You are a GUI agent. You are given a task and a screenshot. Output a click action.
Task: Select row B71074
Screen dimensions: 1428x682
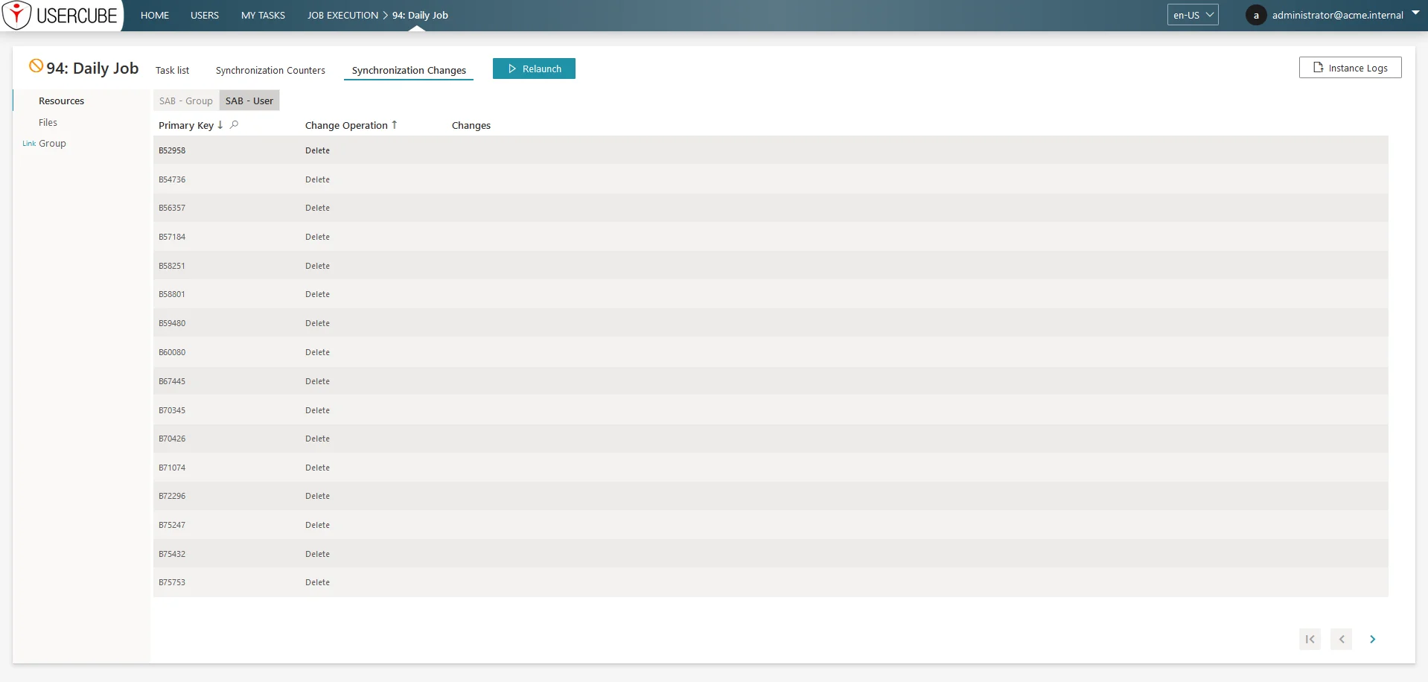point(771,468)
